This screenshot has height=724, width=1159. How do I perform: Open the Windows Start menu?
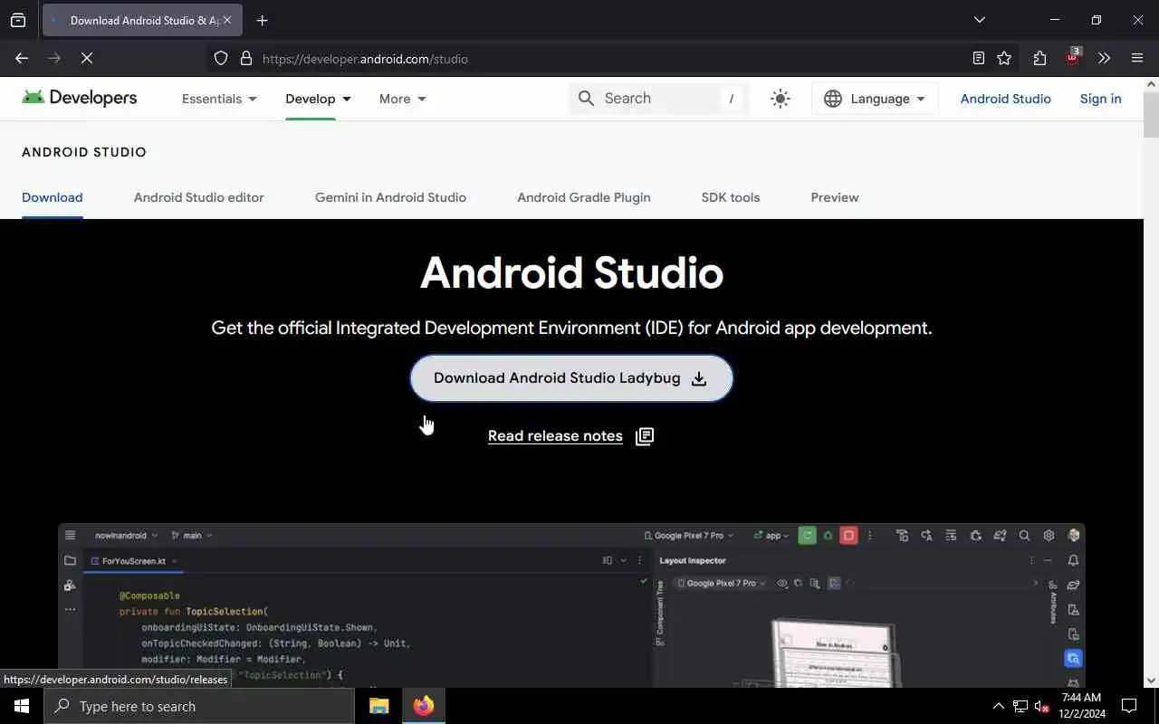[x=22, y=706]
